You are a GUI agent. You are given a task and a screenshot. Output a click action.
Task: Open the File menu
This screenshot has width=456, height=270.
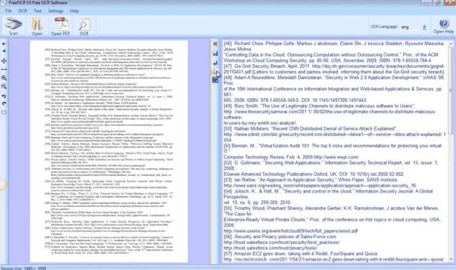point(9,11)
